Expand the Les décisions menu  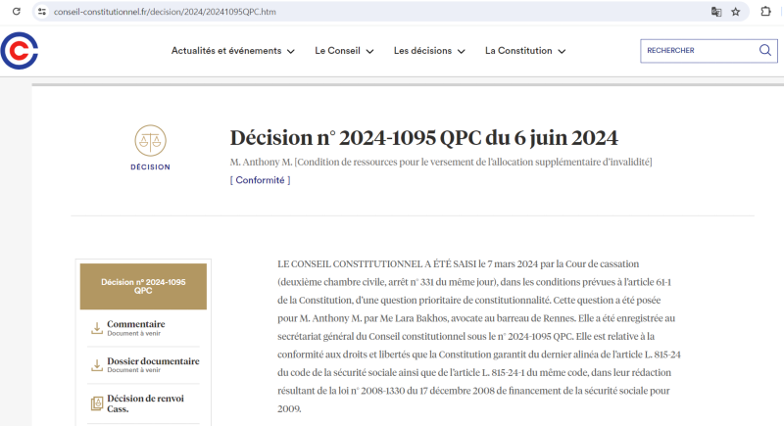tap(429, 51)
